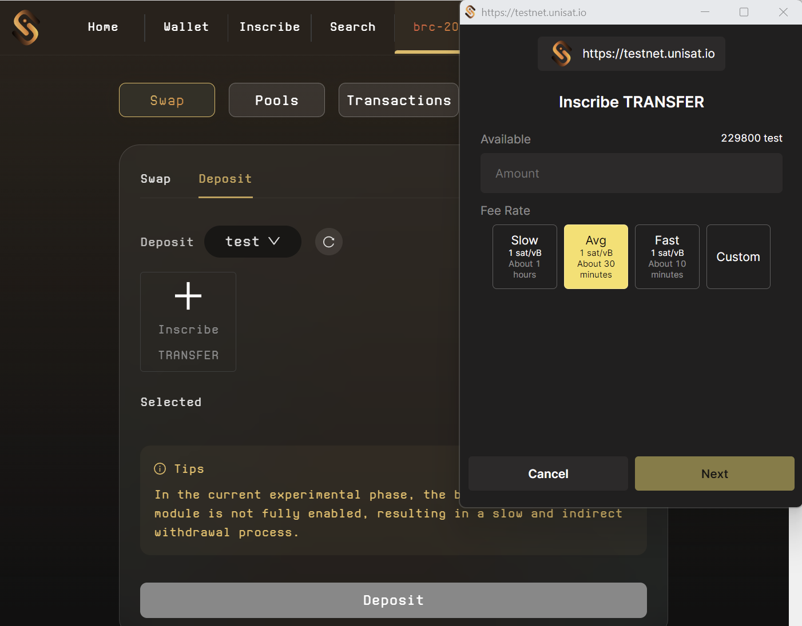Open the Pools section

point(276,100)
